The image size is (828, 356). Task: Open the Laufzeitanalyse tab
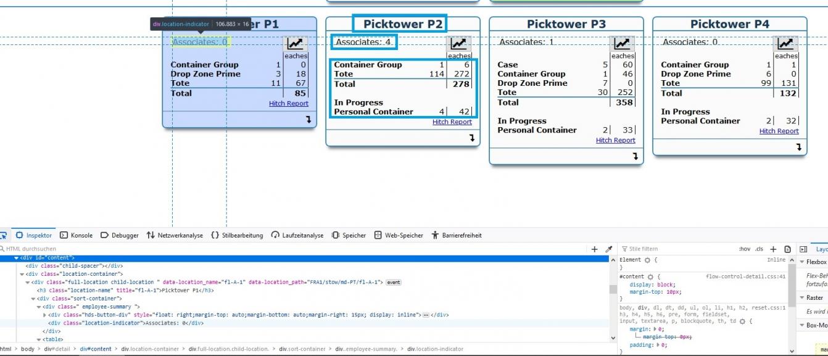[x=297, y=235]
